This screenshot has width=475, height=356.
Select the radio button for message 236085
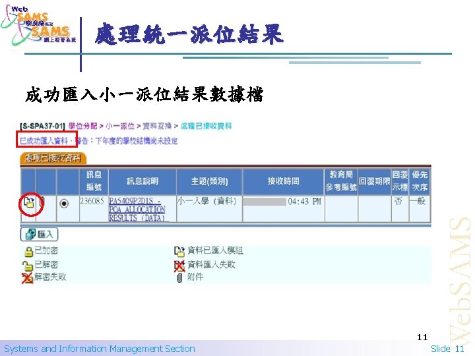(x=64, y=204)
